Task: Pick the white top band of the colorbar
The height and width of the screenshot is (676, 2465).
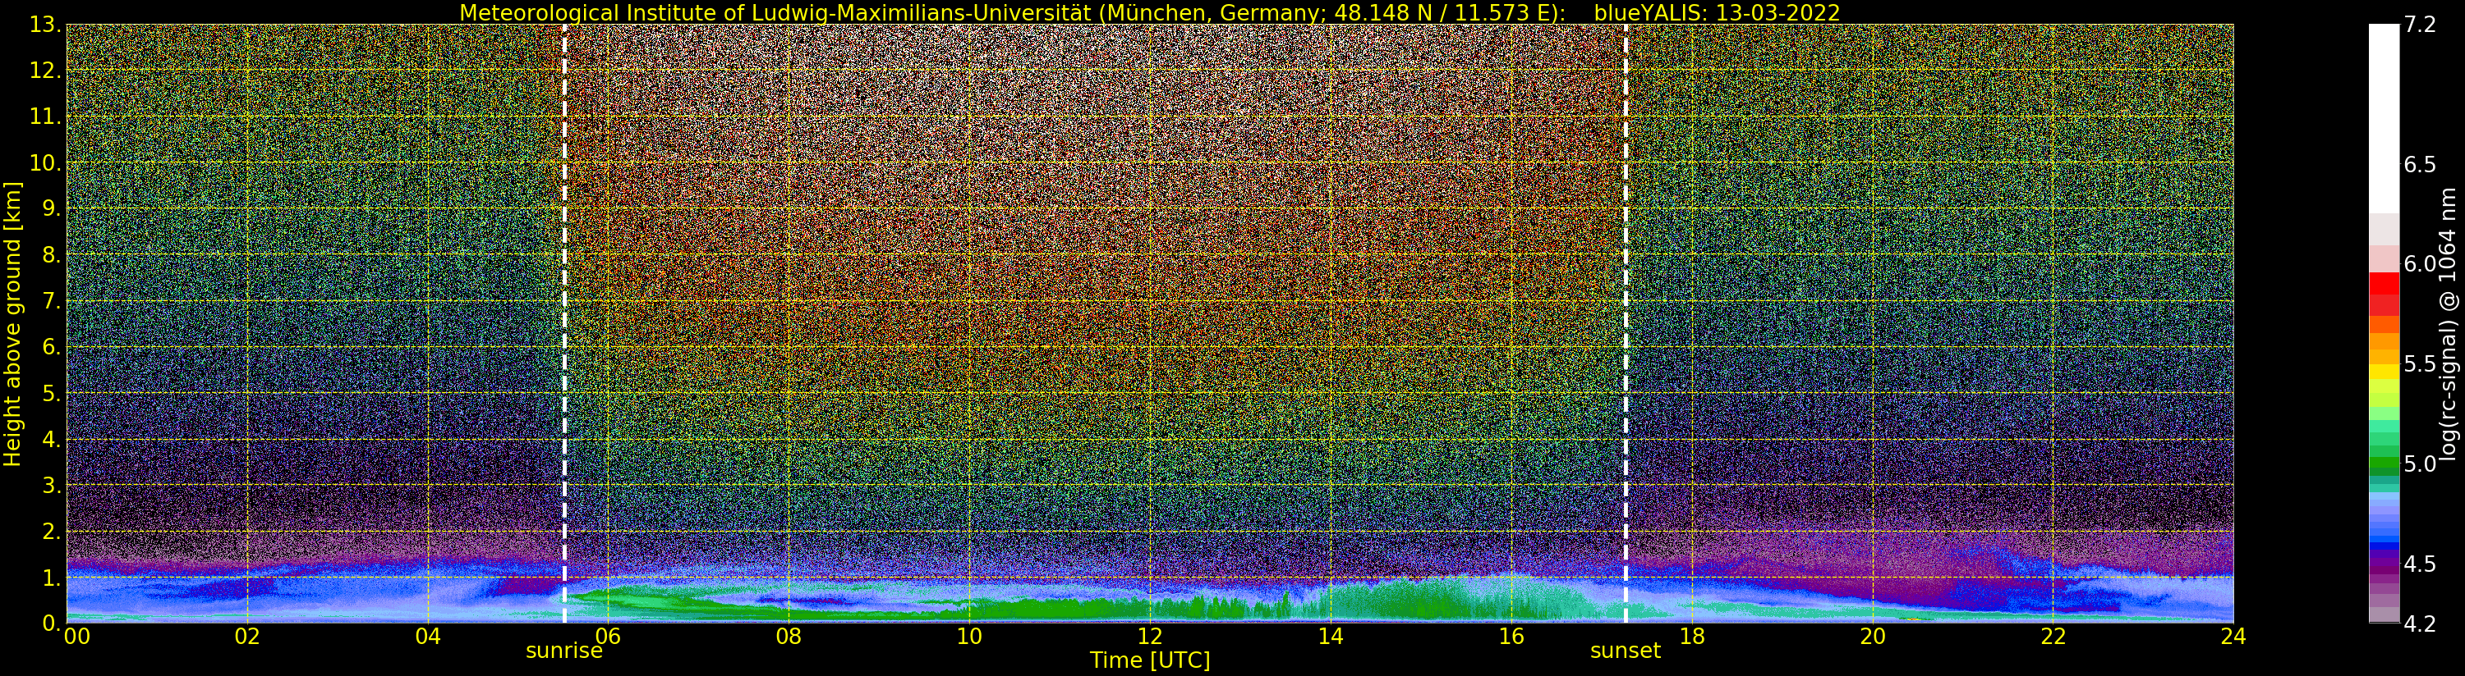Action: 2384,119
